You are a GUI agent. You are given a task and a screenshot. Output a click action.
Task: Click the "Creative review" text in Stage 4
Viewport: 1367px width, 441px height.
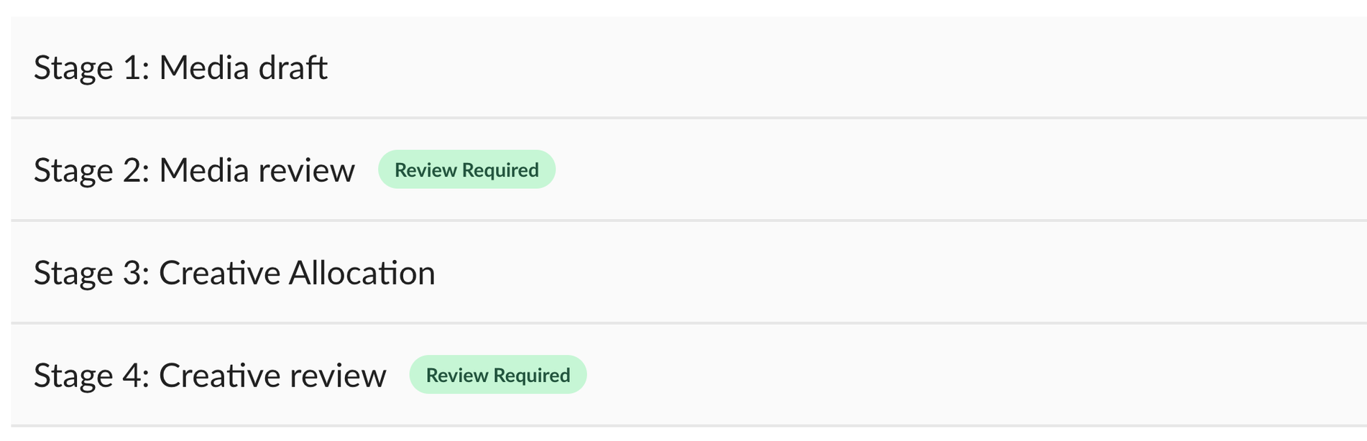pos(272,376)
